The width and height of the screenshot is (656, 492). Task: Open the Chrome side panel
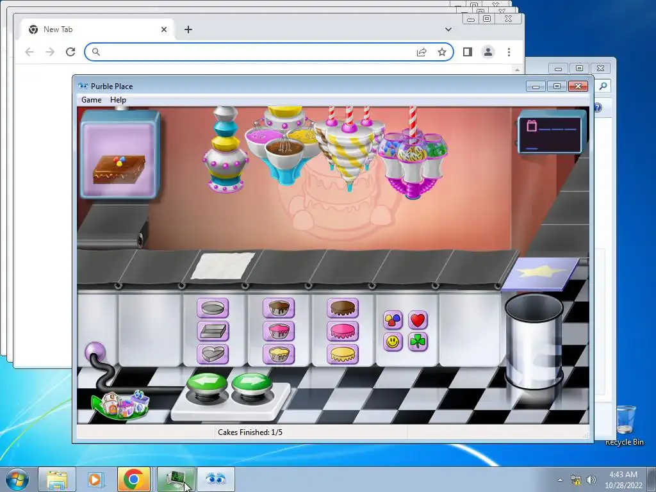click(467, 52)
